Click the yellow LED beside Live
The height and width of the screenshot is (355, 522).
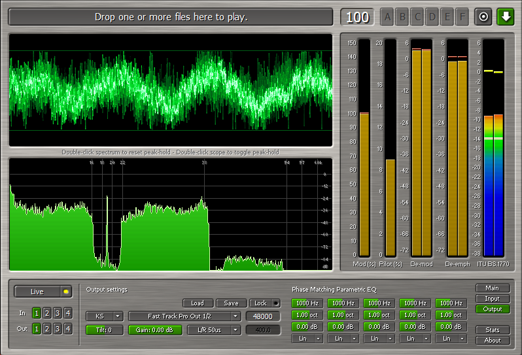66,292
